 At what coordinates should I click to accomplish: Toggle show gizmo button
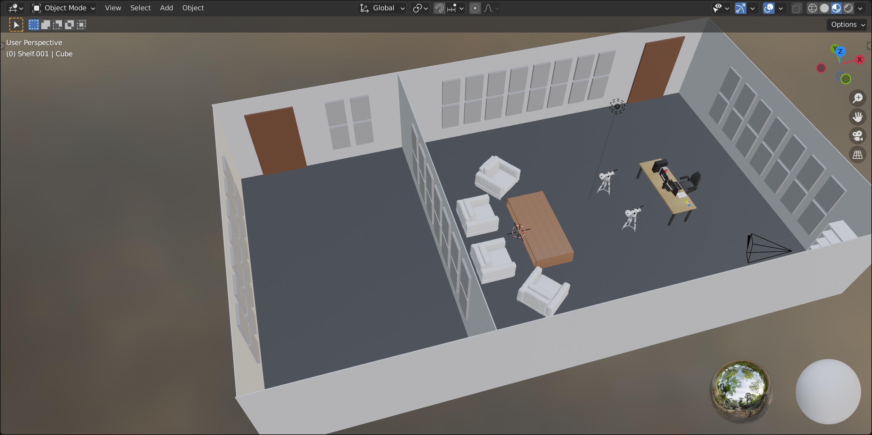click(x=740, y=8)
